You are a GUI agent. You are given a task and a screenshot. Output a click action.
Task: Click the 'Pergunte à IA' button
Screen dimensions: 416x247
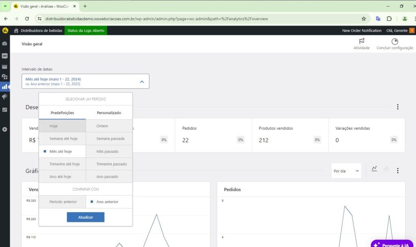pyautogui.click(x=392, y=245)
